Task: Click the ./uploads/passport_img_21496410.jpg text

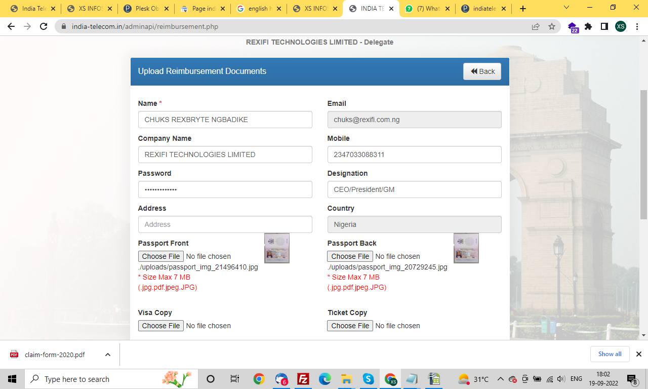Action: click(198, 267)
